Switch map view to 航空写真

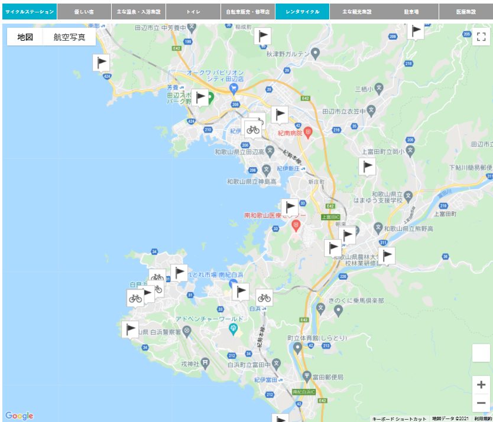pyautogui.click(x=69, y=37)
